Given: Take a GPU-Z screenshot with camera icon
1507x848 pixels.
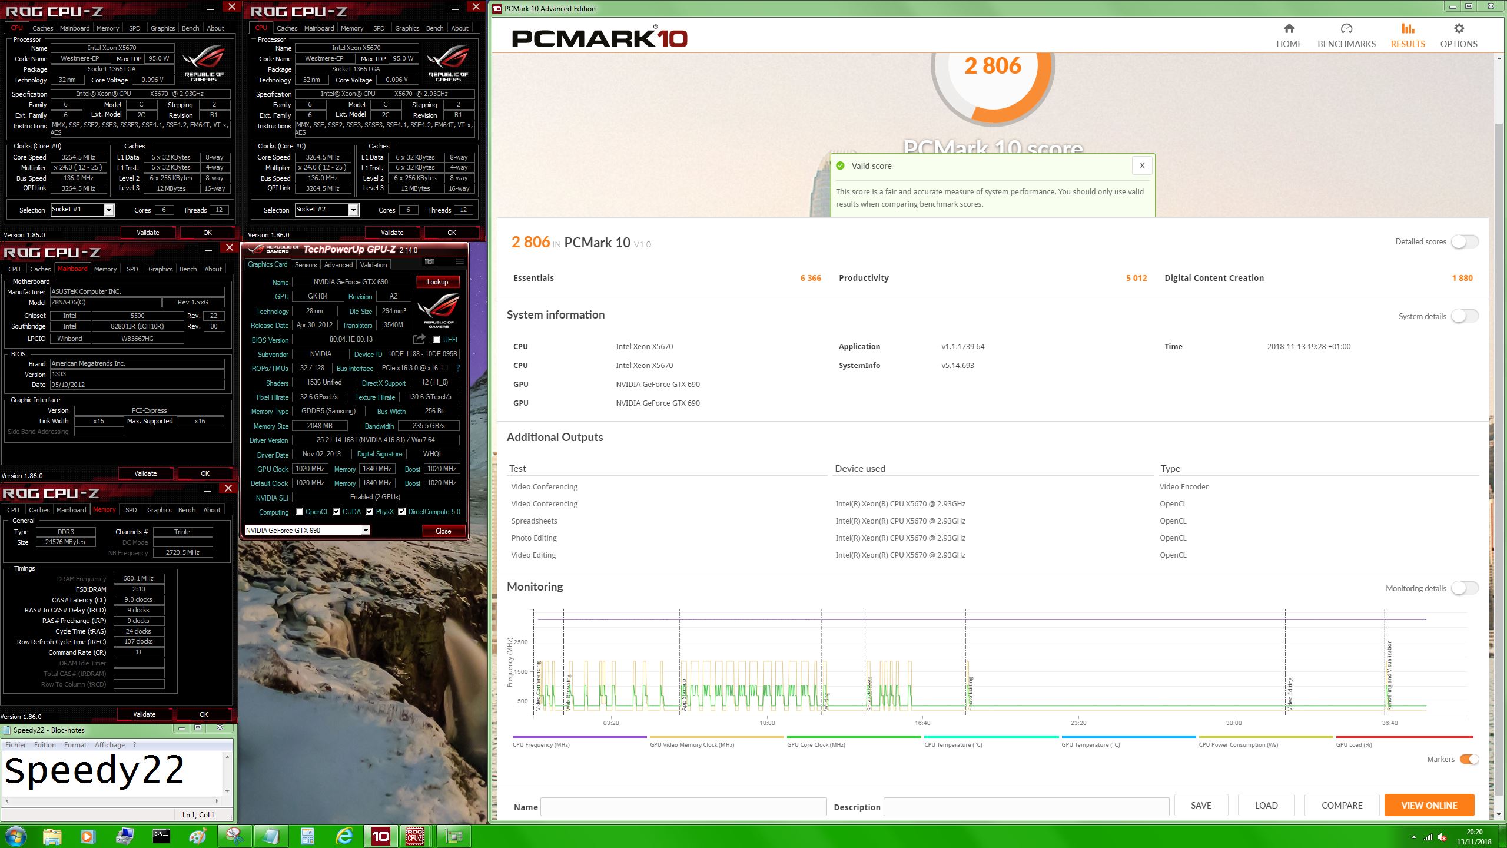Looking at the screenshot, I should coord(430,261).
